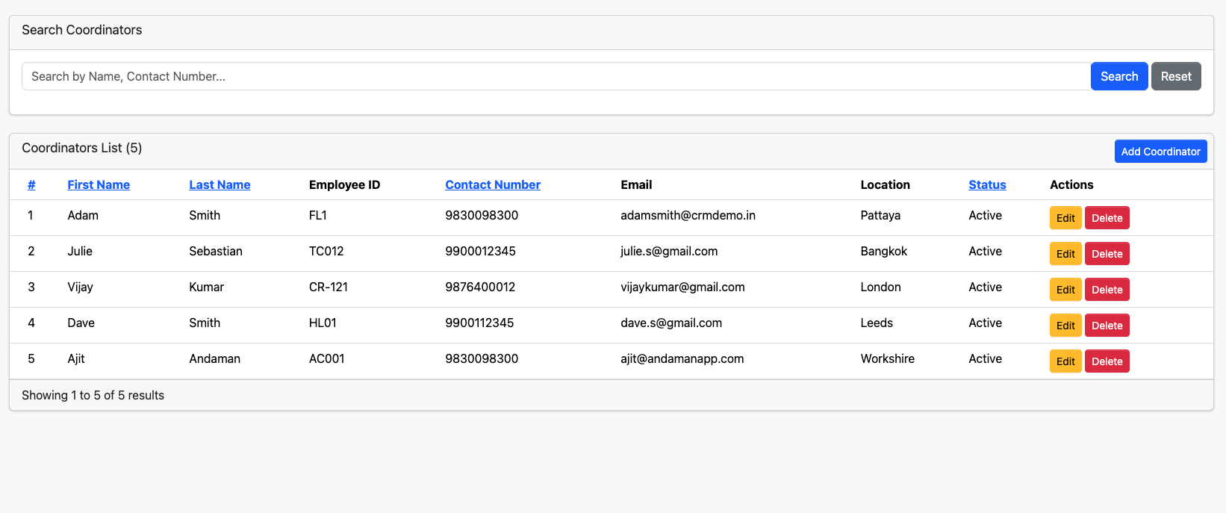1226x513 pixels.
Task: Click the Pattaya location cell
Action: 880,215
